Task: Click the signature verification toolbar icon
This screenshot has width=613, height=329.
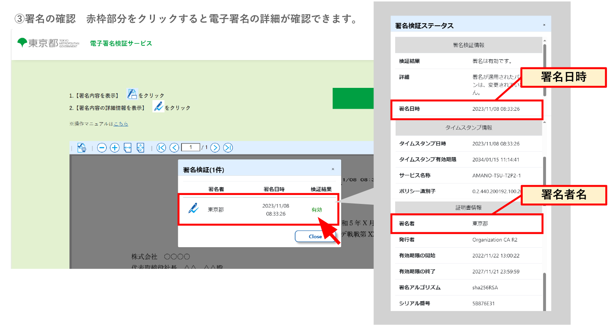Action: click(82, 148)
